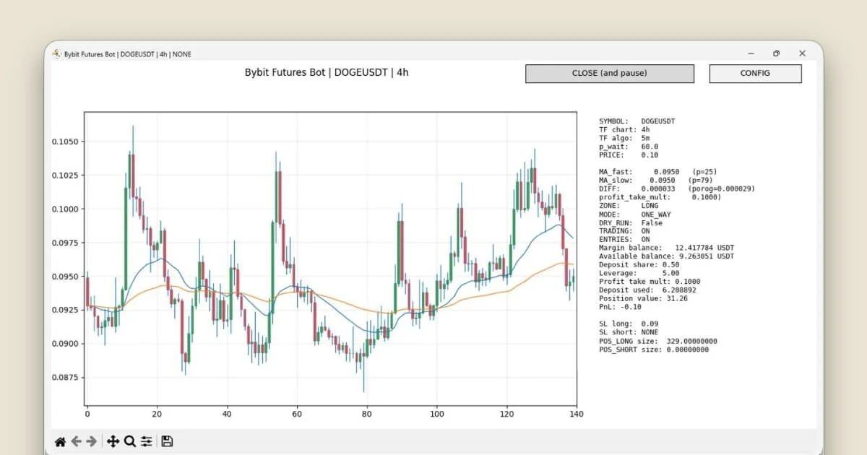This screenshot has width=867, height=455.
Task: Click the 140 x-axis label
Action: [x=576, y=415]
